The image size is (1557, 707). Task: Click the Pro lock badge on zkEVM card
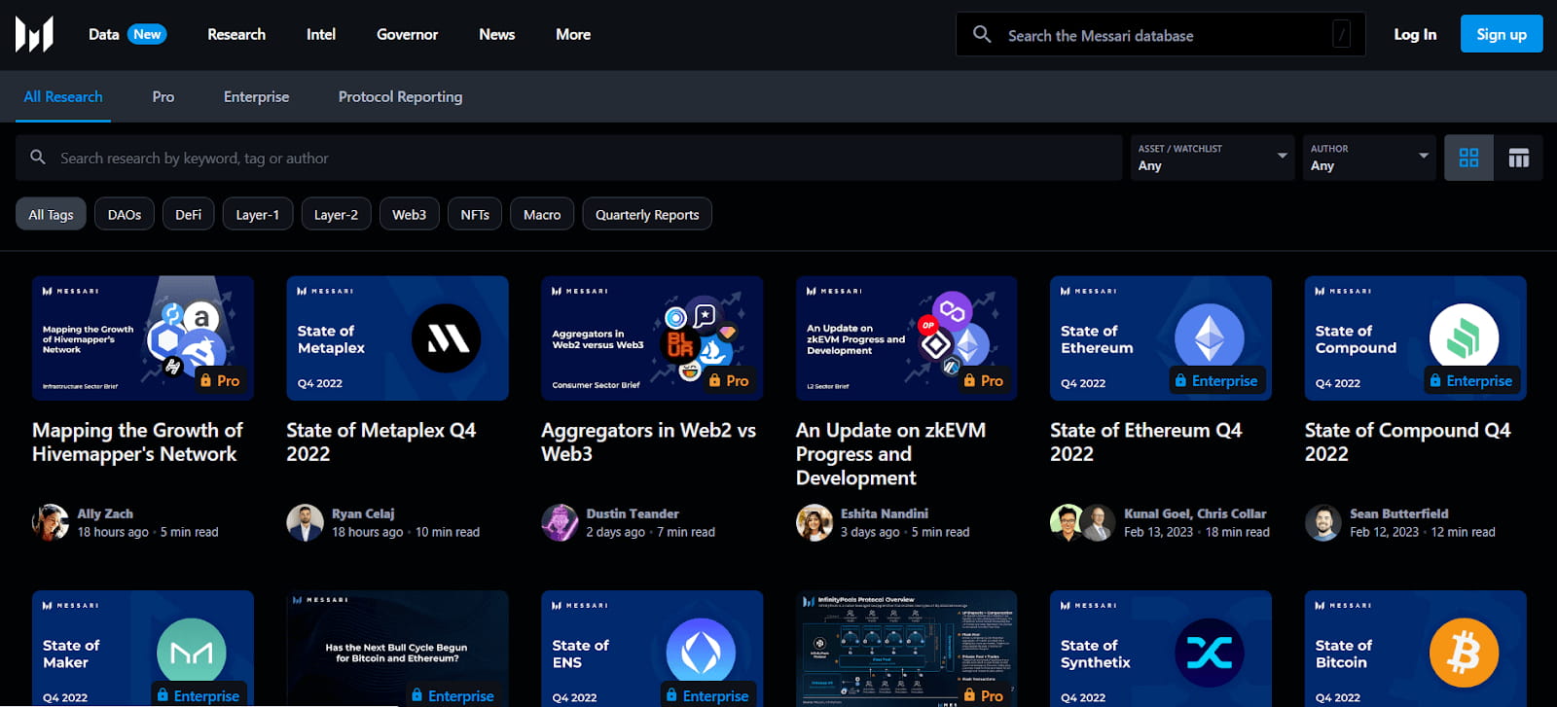point(984,381)
